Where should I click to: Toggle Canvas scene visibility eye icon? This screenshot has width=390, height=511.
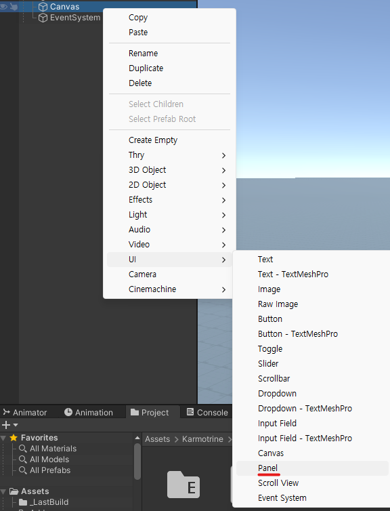click(3, 7)
